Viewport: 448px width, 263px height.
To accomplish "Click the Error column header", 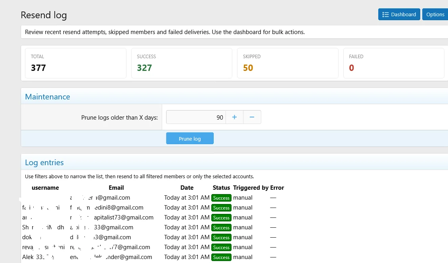I will 277,188.
